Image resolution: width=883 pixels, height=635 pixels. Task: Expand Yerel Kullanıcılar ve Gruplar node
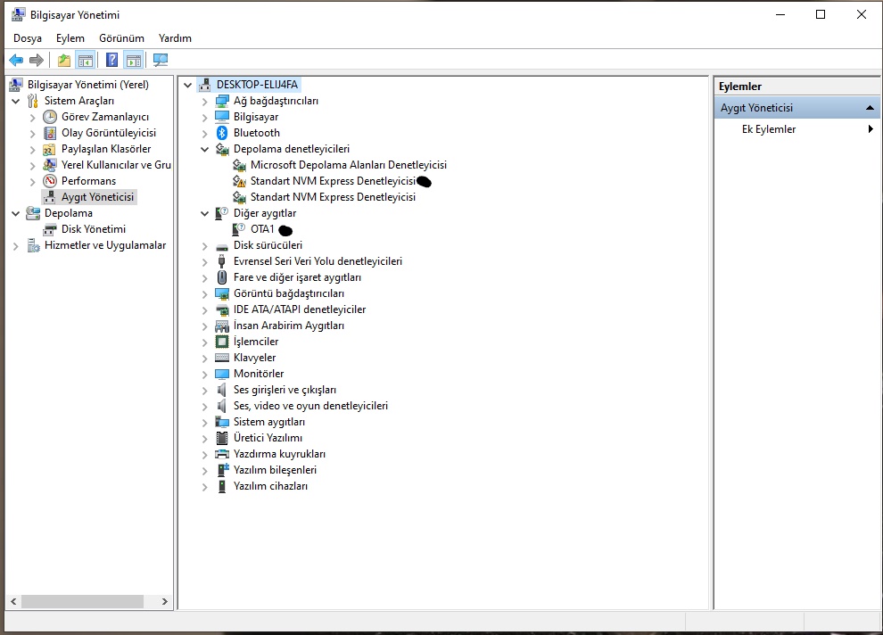[33, 166]
